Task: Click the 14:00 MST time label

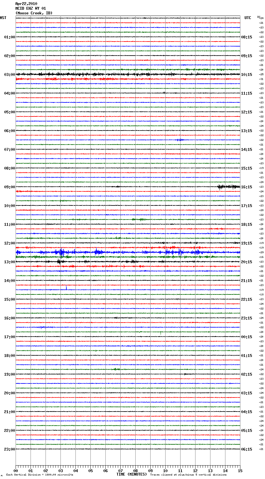Action: tap(9, 281)
